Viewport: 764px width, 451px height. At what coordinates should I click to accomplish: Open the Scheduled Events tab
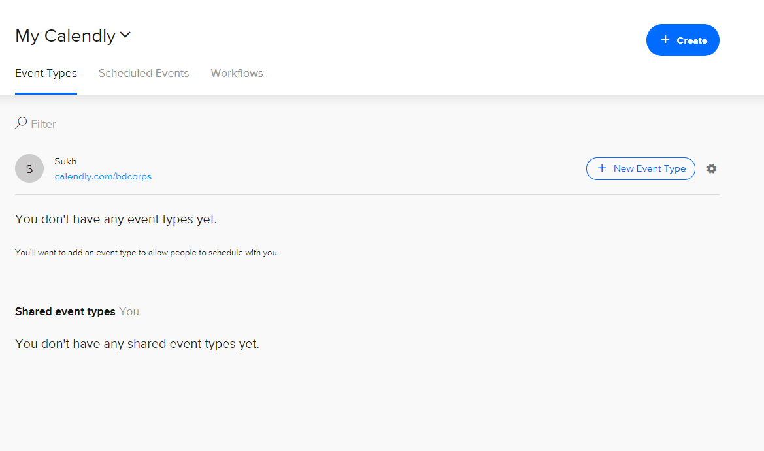(144, 74)
